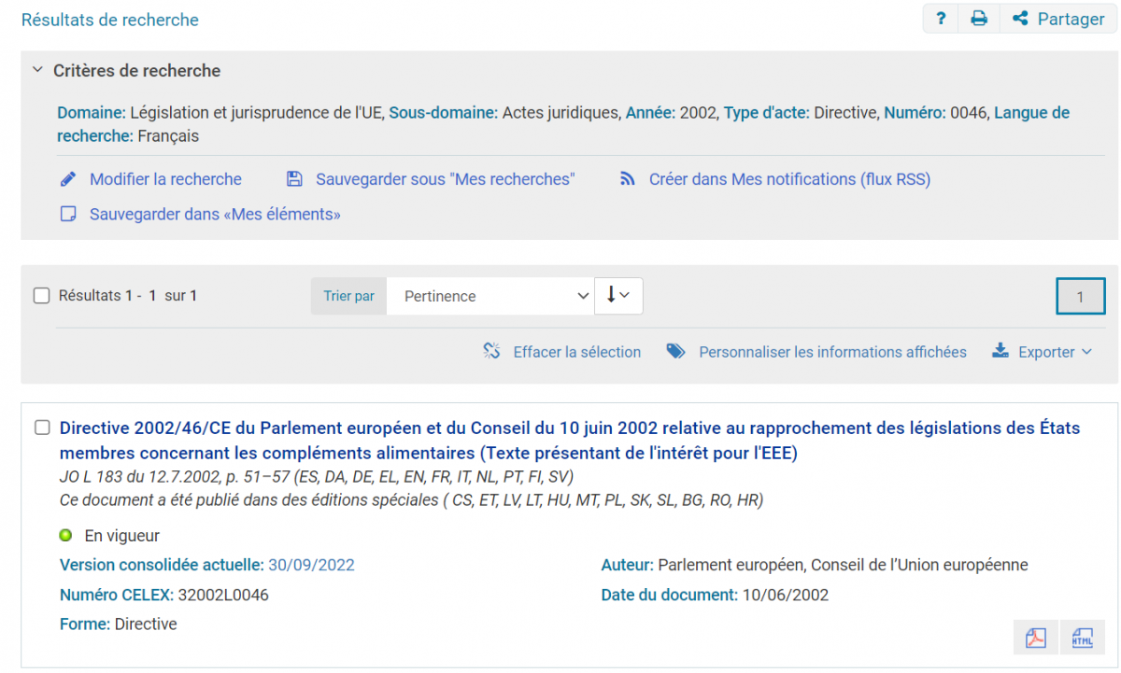Screen dimensions: 1121x673
Task: Go to results page 1
Action: (x=1081, y=297)
